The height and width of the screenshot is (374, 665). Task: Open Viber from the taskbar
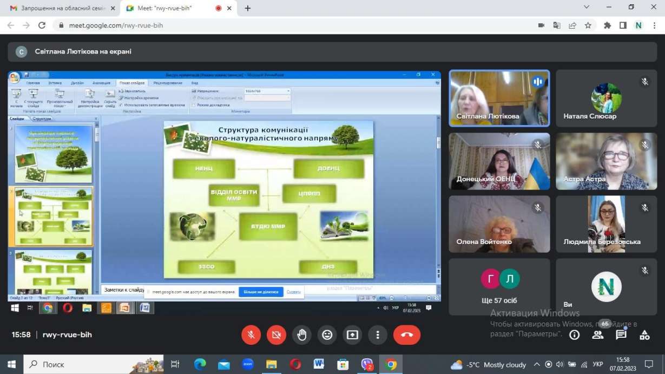(367, 364)
